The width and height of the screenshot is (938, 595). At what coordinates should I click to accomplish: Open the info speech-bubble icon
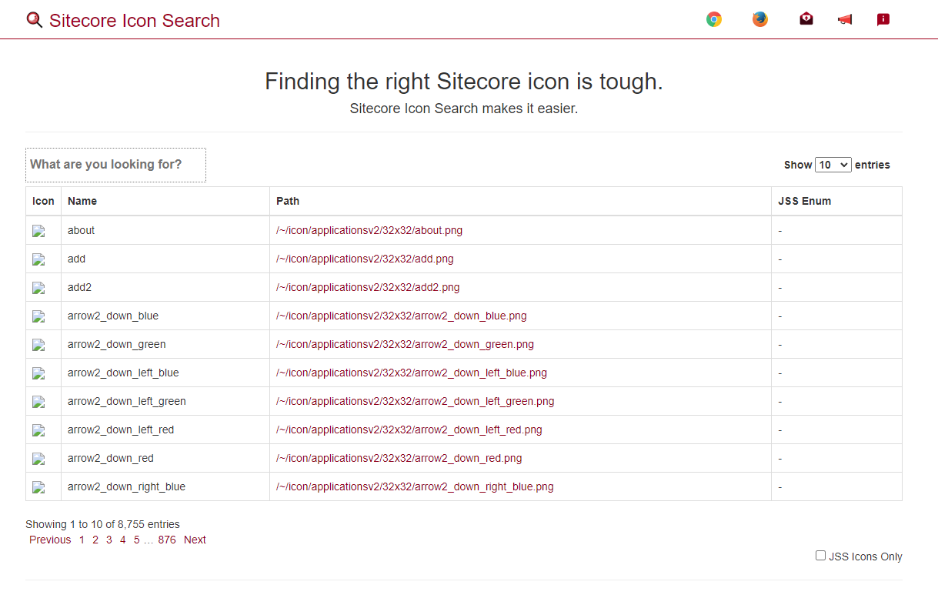point(883,19)
